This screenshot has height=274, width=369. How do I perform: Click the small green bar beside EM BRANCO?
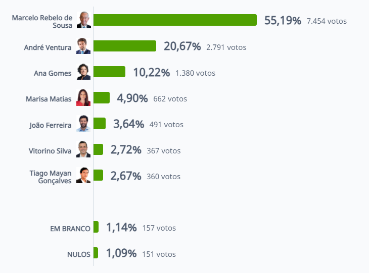coord(96,227)
